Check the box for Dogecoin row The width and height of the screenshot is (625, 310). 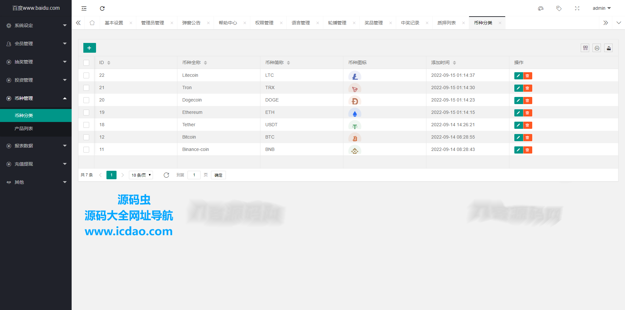click(86, 100)
